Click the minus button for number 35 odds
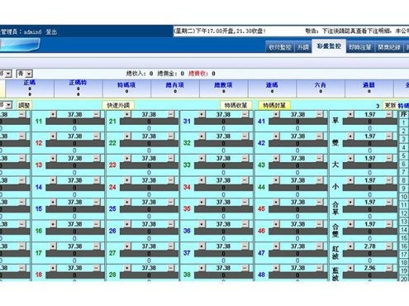 [x=245, y=202]
